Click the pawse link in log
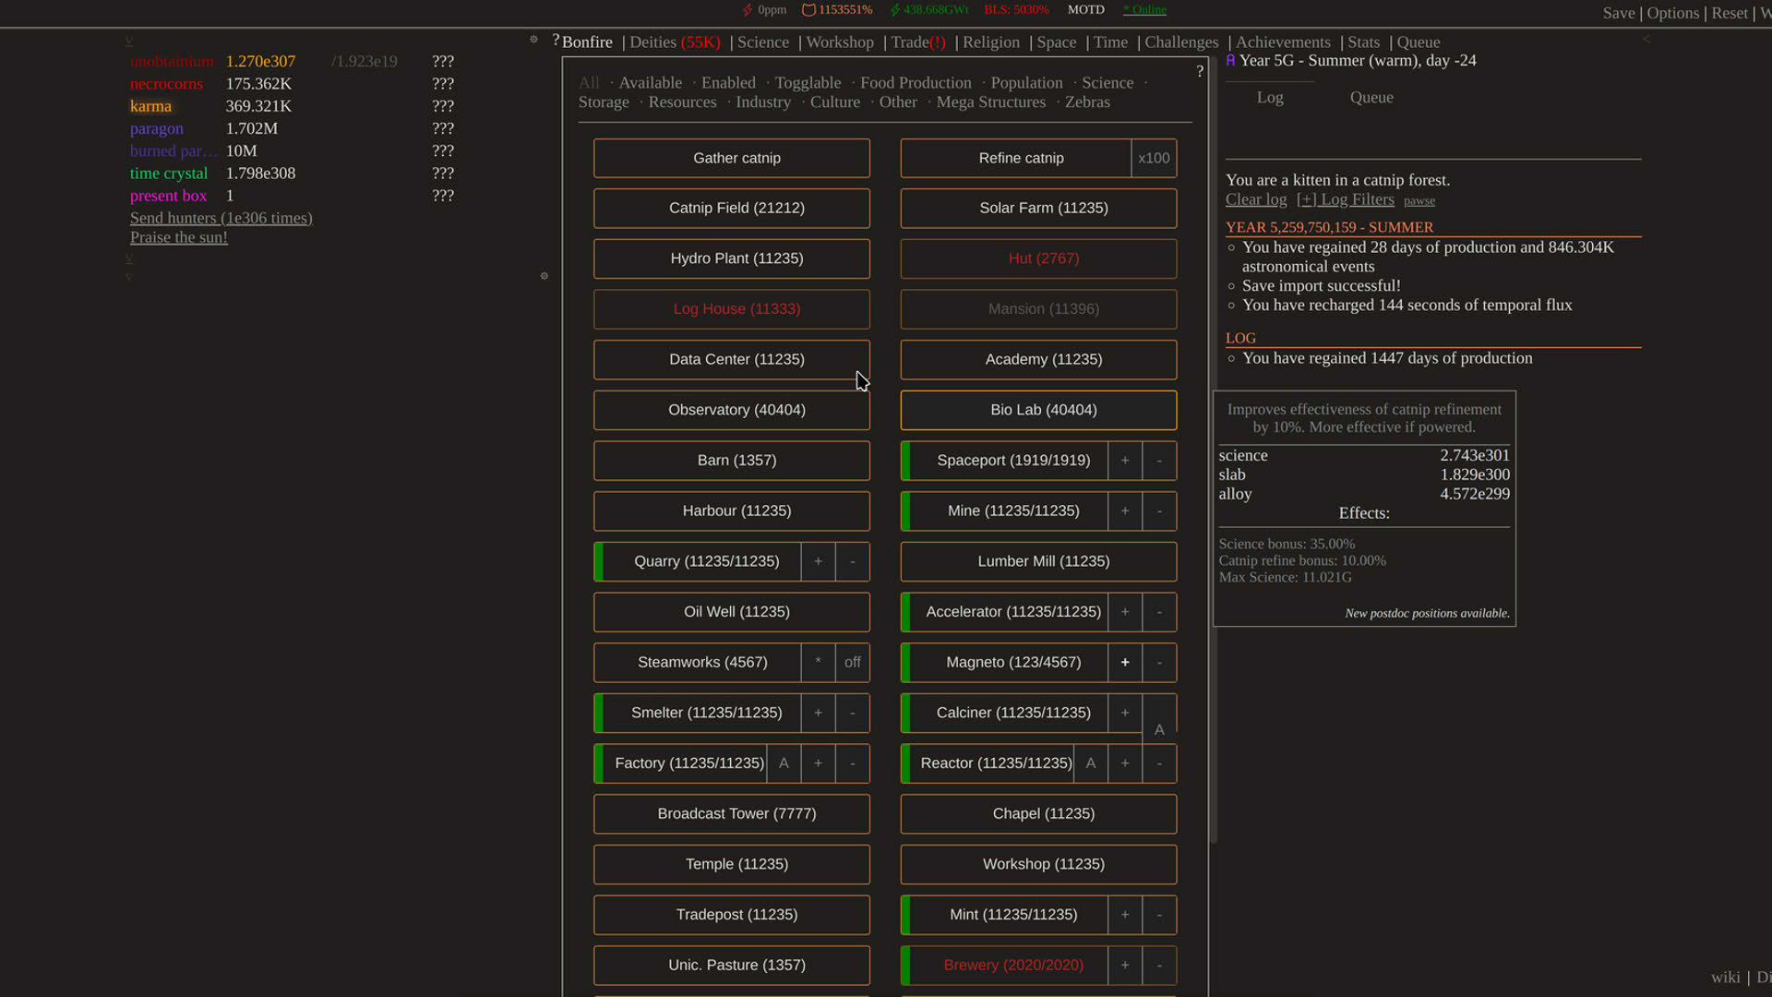The image size is (1772, 997). (x=1419, y=201)
